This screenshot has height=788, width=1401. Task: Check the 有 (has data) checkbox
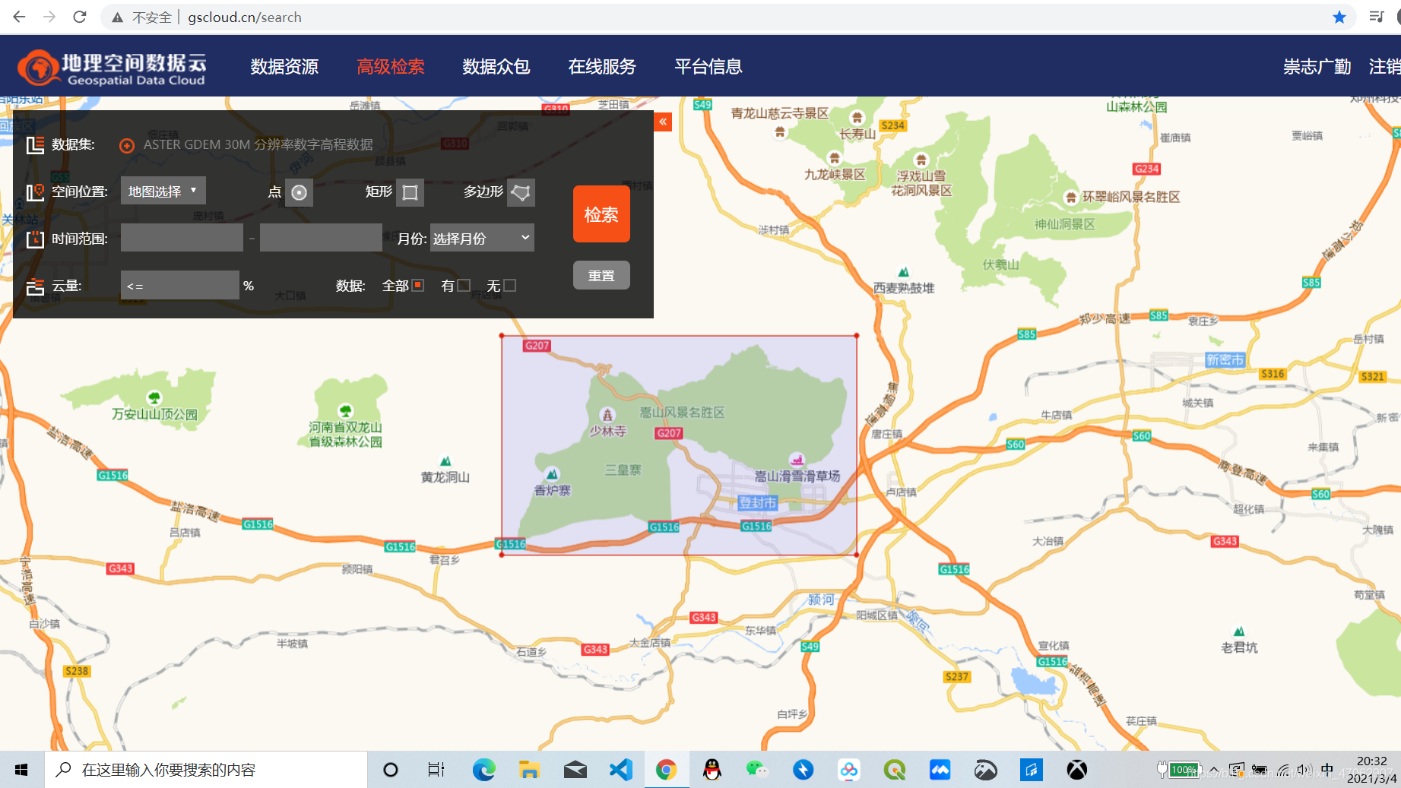[x=464, y=285]
